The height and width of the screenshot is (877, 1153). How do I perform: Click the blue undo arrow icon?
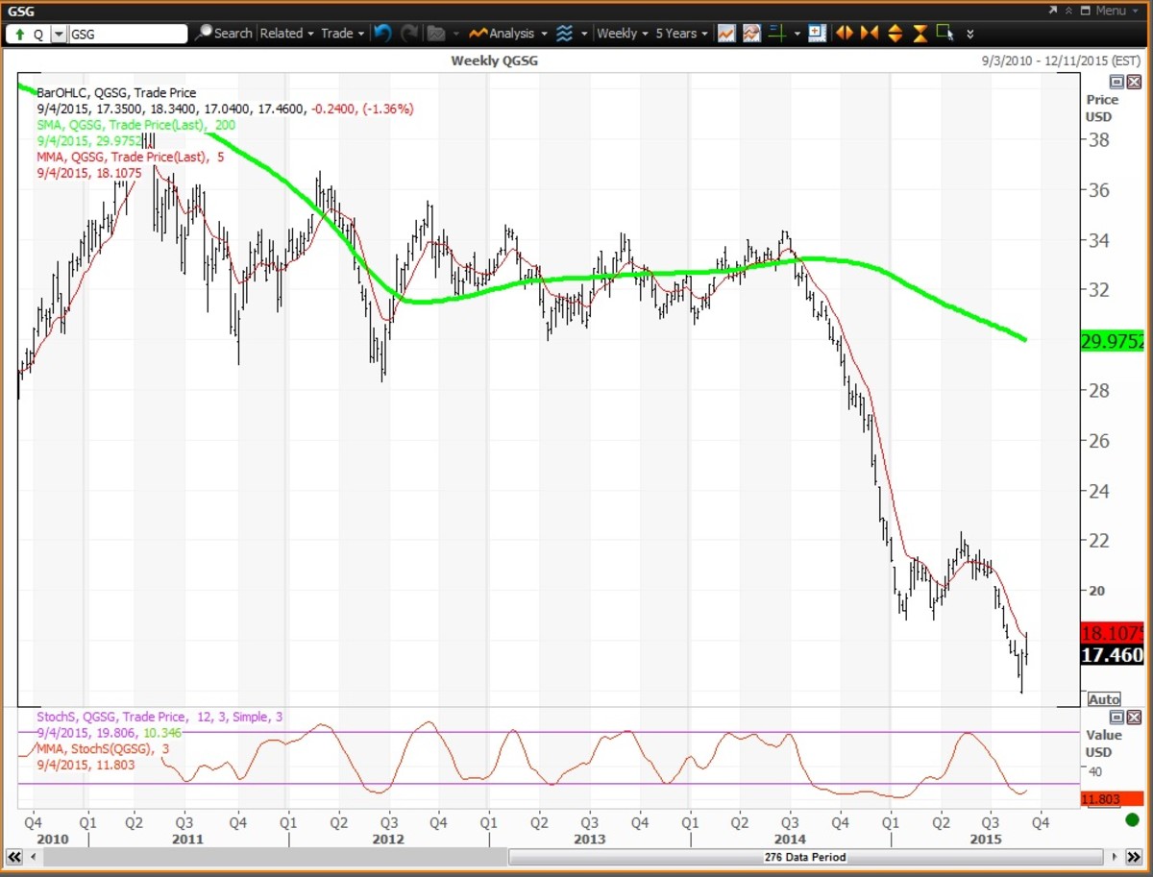[x=383, y=33]
